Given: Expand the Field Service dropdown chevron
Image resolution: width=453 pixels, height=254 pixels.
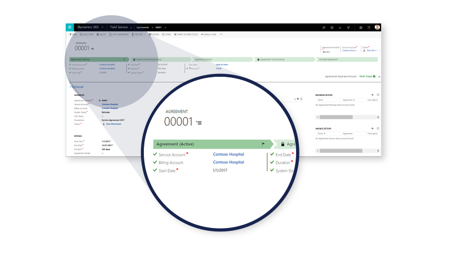Looking at the screenshot, I should pyautogui.click(x=131, y=27).
